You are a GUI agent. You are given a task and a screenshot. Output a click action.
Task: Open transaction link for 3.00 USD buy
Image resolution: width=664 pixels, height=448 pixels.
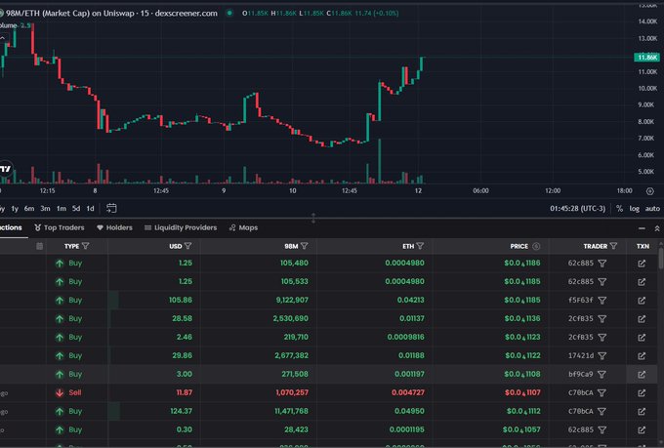642,375
